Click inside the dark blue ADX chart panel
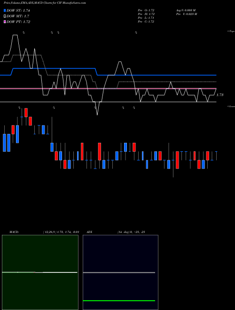This screenshot has width=235, height=310. tap(120, 272)
